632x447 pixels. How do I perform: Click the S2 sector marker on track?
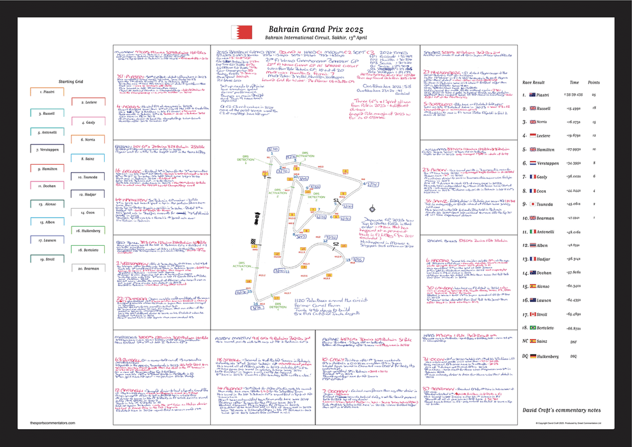(x=335, y=244)
